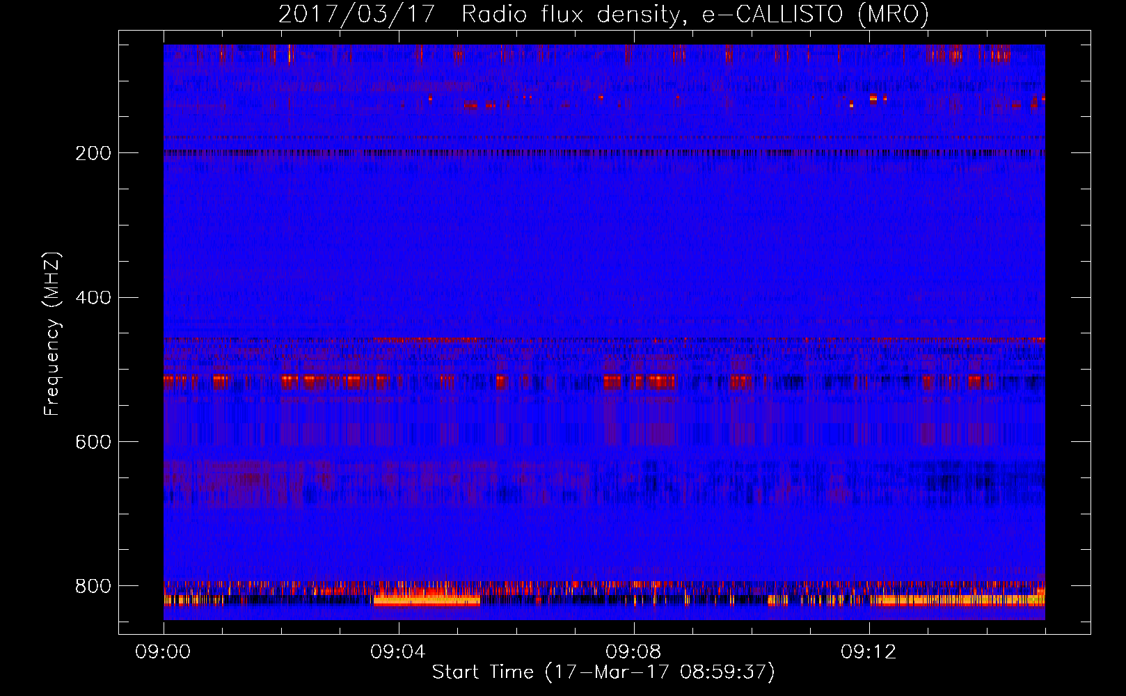1126x696 pixels.
Task: Click the "200" frequency tick label
Action: [93, 153]
